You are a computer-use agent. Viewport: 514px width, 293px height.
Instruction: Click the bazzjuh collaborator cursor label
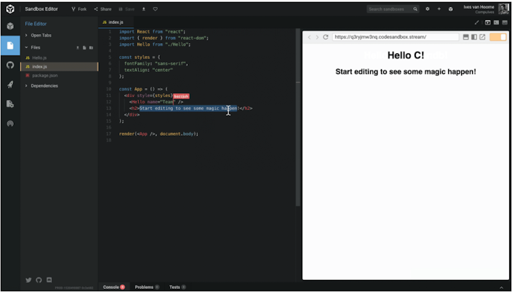tap(181, 97)
